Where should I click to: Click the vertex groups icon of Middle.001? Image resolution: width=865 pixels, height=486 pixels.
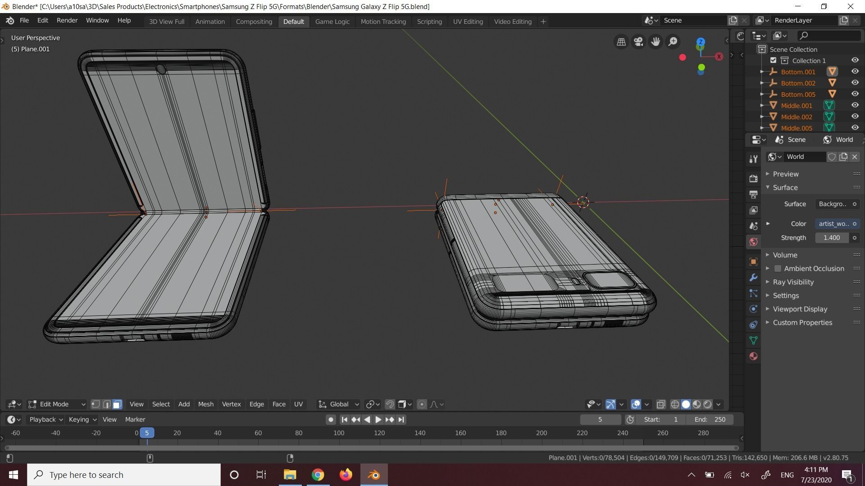click(829, 105)
